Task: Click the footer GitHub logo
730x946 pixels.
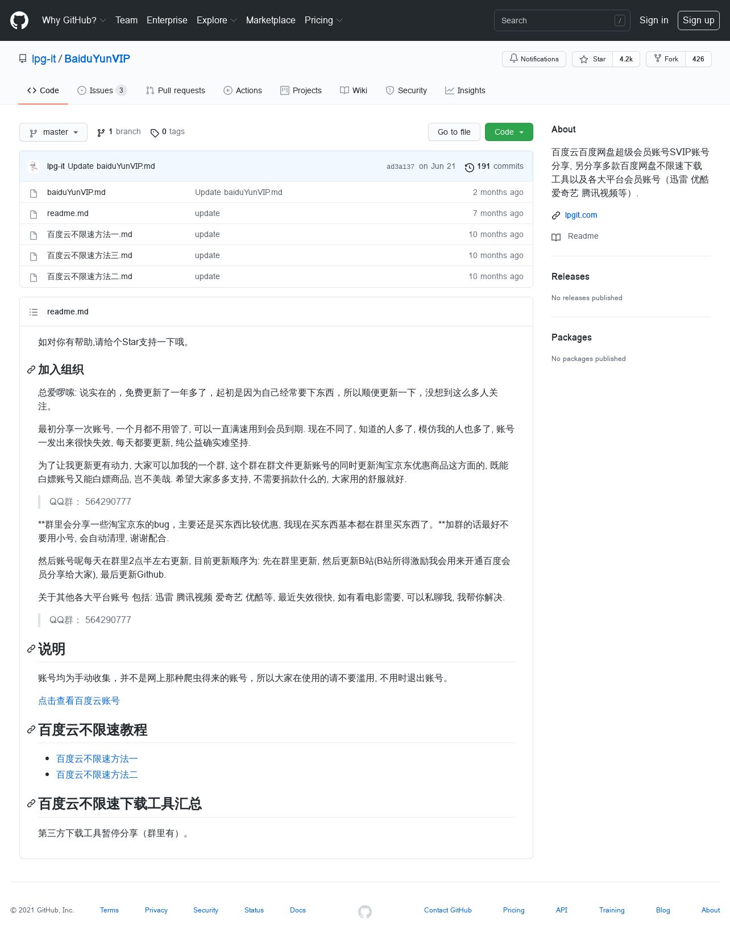Action: click(x=365, y=911)
